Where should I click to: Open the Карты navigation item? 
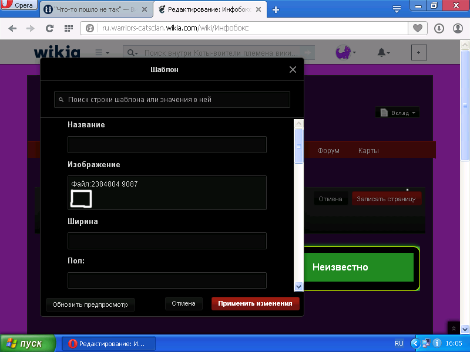368,151
